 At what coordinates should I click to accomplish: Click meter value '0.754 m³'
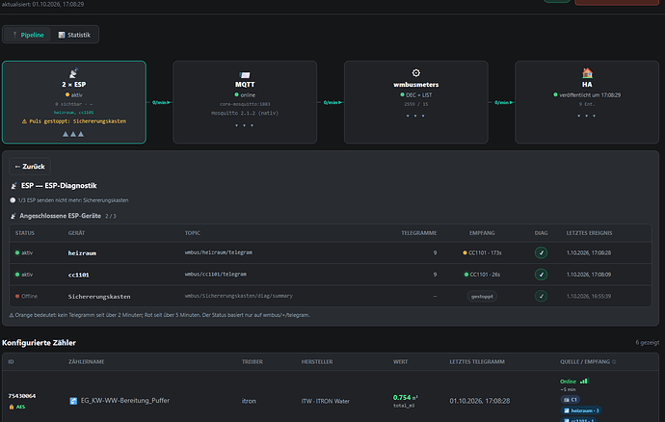(406, 397)
